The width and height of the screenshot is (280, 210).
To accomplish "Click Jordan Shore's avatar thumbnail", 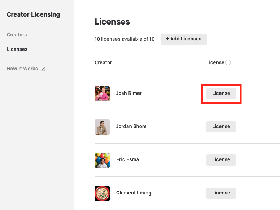I will pyautogui.click(x=102, y=127).
